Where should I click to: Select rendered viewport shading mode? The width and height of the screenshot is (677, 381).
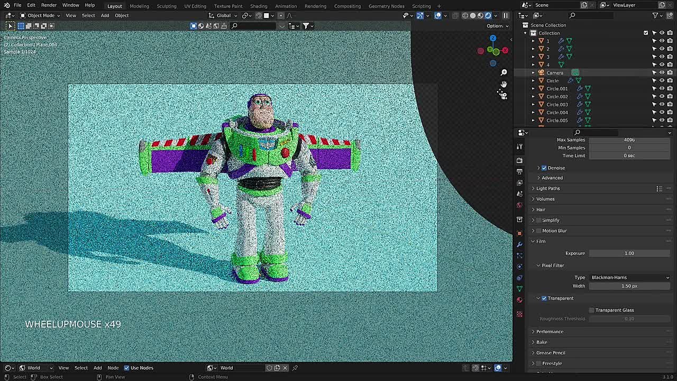[x=488, y=15]
